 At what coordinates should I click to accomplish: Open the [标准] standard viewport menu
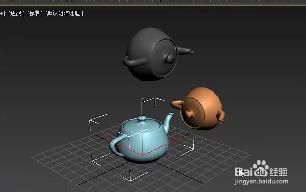click(x=35, y=13)
